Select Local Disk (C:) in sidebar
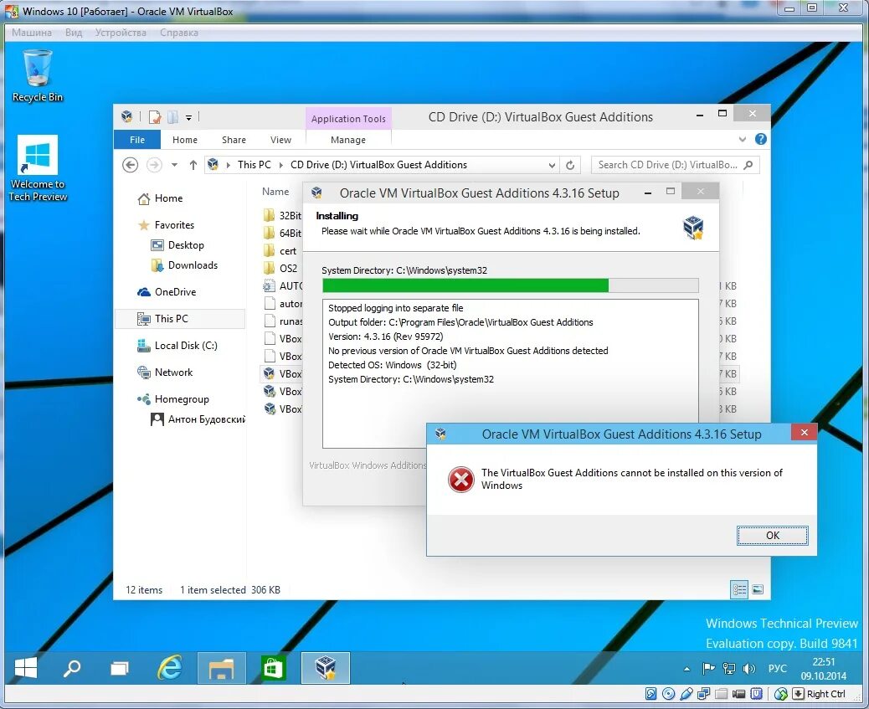The image size is (869, 709). 177,346
